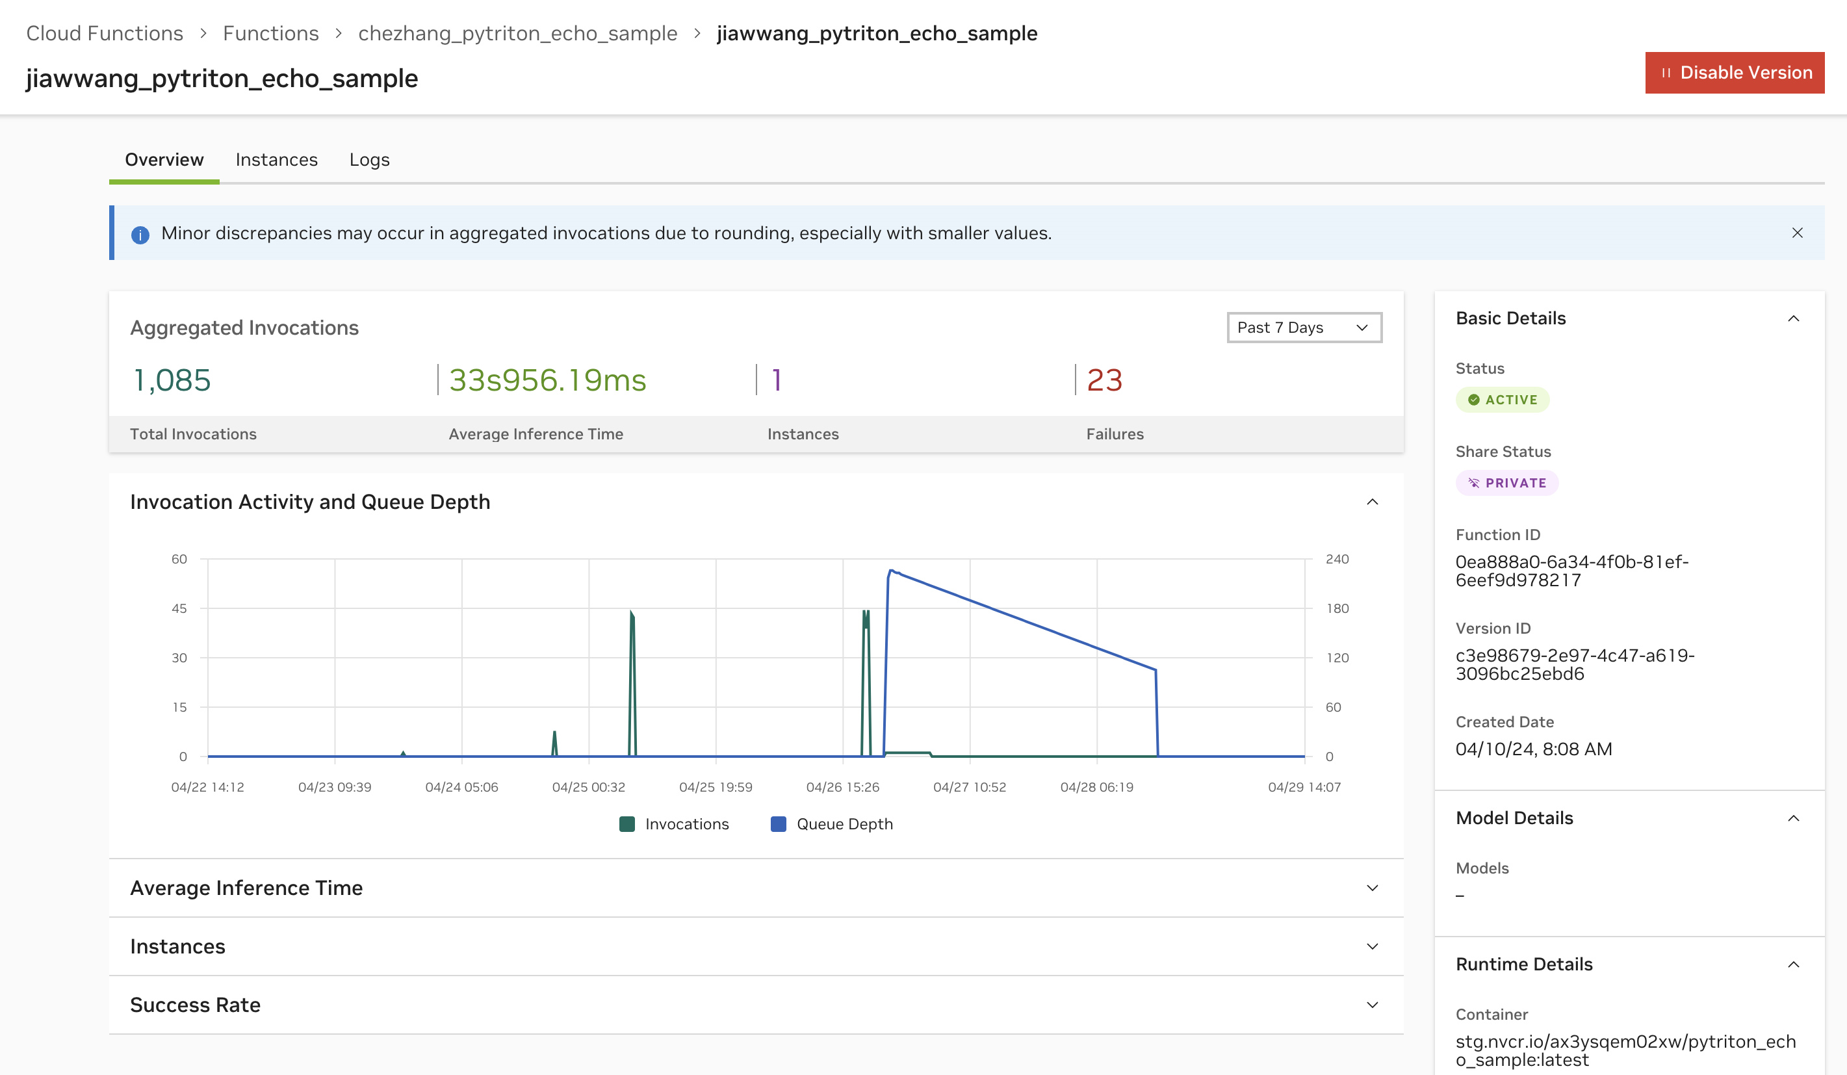The height and width of the screenshot is (1075, 1847).
Task: Toggle Invocations series in chart legend
Action: coord(673,823)
